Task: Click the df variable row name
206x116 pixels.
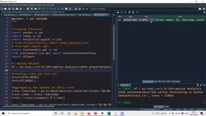Action: click(x=119, y=20)
